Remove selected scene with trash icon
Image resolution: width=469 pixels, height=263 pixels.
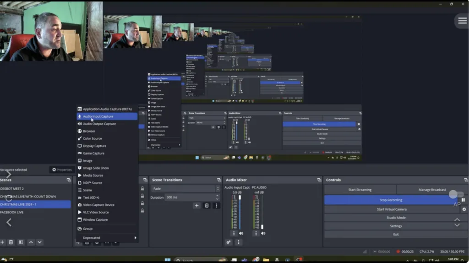coord(11,242)
